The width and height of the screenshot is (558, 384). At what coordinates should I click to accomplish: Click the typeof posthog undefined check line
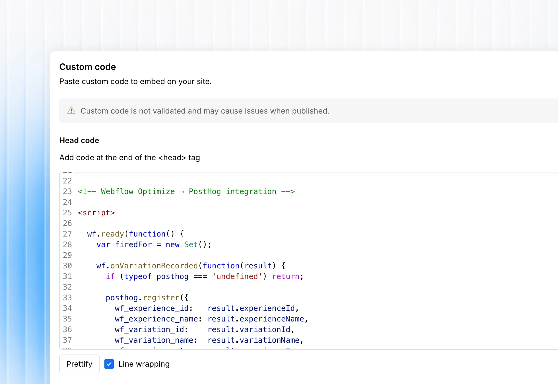205,276
